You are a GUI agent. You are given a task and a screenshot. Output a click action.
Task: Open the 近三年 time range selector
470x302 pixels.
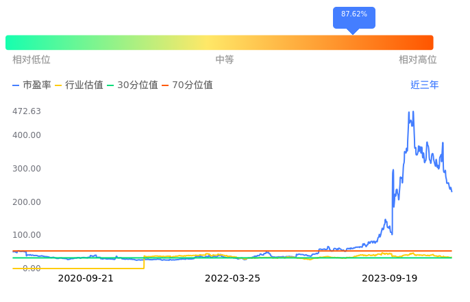(425, 85)
